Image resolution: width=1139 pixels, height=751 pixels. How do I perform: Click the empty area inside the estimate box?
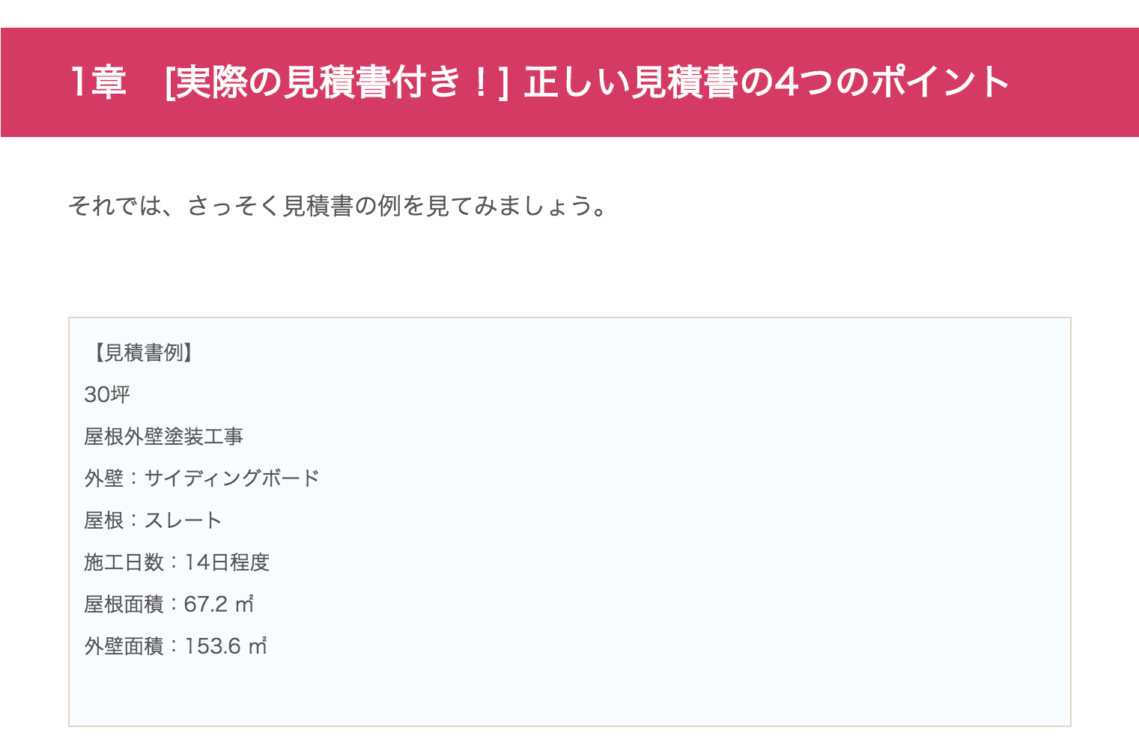click(x=674, y=524)
